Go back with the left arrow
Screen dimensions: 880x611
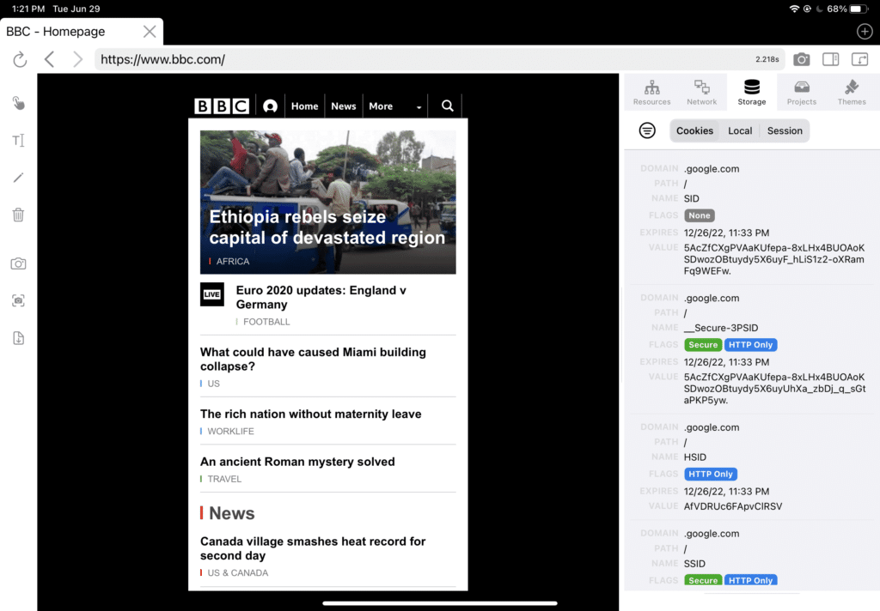[x=49, y=59]
